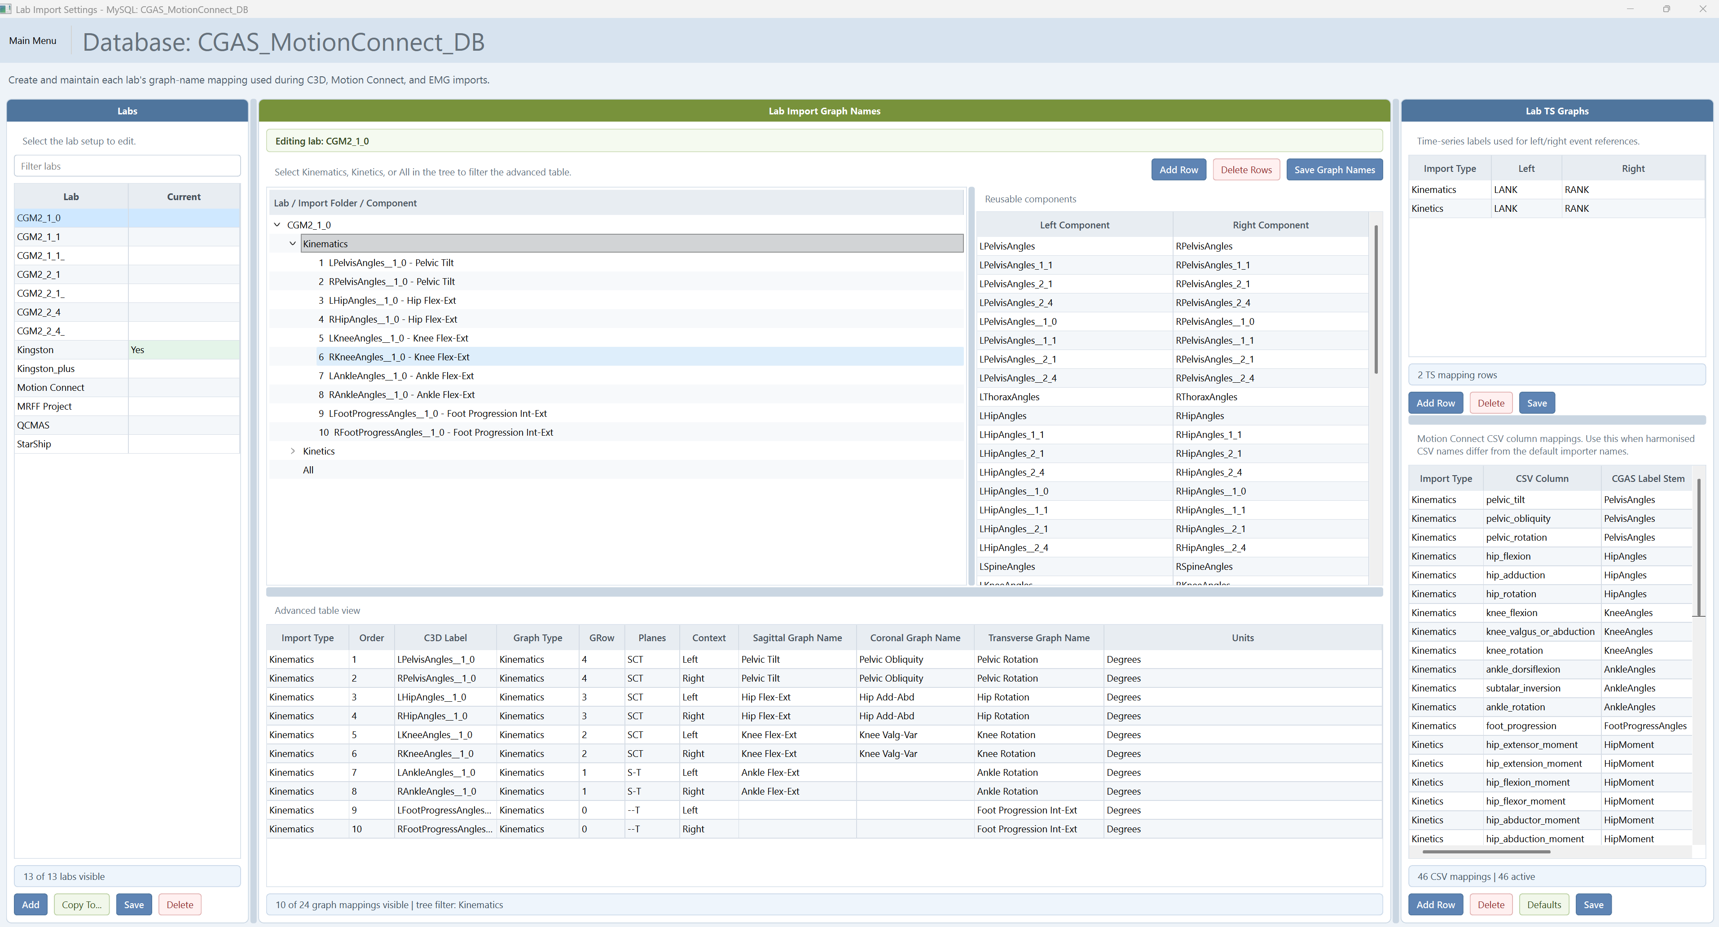Focus the Filter labs input field
The image size is (1719, 927).
(x=127, y=166)
